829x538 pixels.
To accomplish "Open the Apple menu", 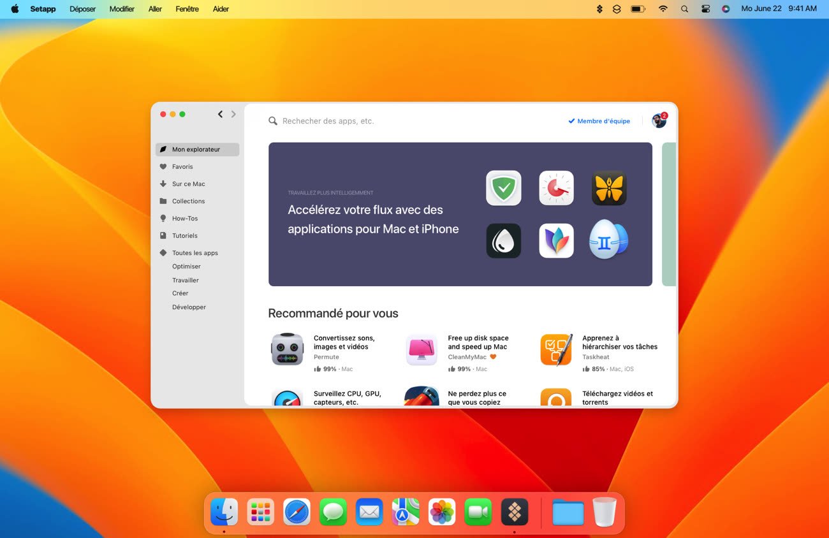I will click(x=15, y=9).
